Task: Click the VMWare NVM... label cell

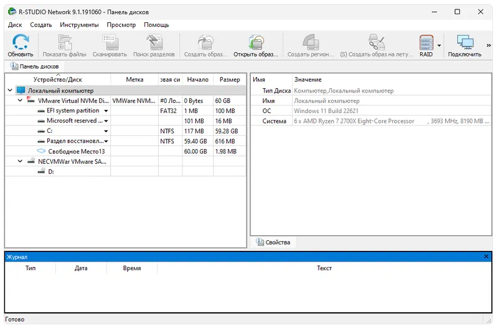Action: 134,101
